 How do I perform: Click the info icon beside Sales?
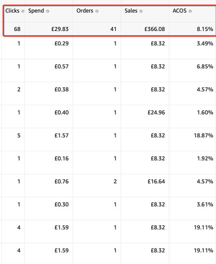tap(141, 11)
